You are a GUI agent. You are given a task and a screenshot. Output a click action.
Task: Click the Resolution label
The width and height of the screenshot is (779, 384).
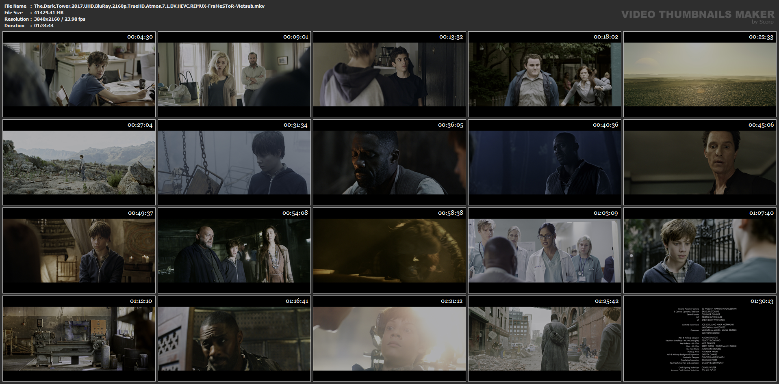pyautogui.click(x=17, y=19)
